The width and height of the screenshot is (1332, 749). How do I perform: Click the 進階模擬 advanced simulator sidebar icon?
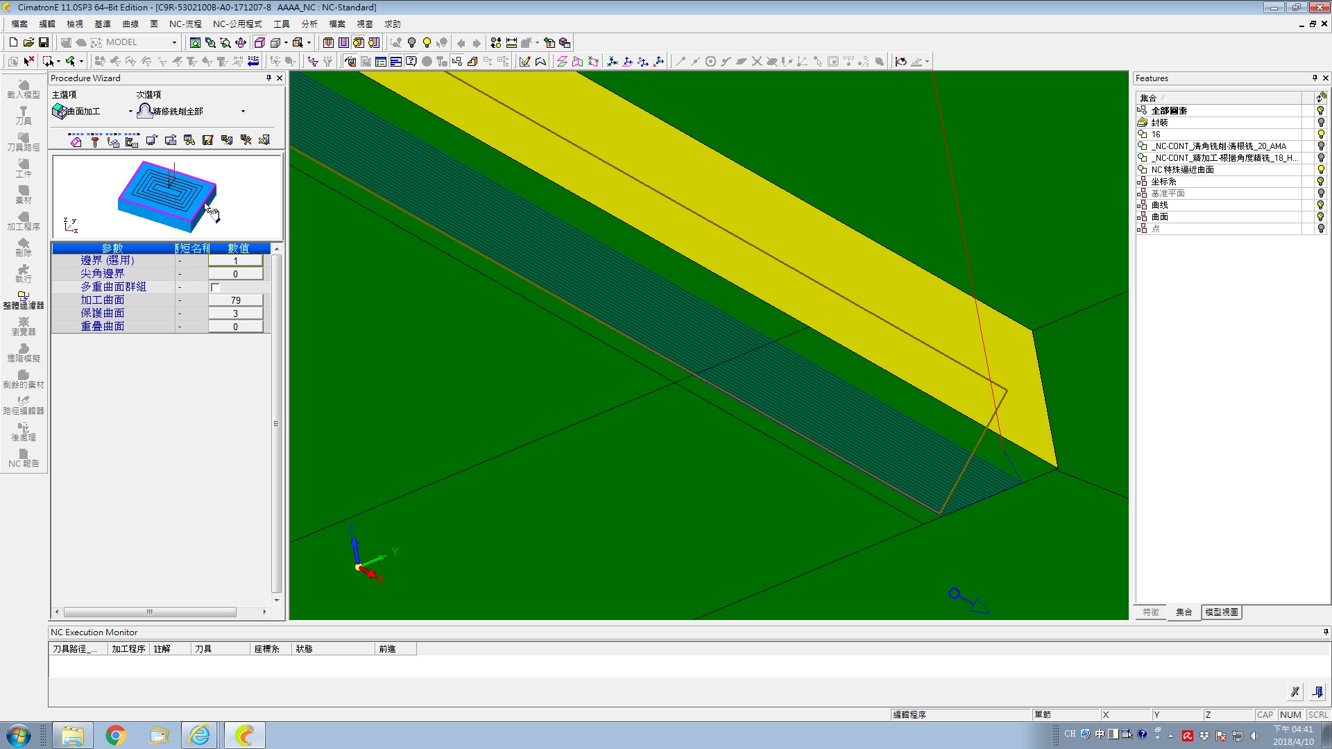tap(24, 352)
